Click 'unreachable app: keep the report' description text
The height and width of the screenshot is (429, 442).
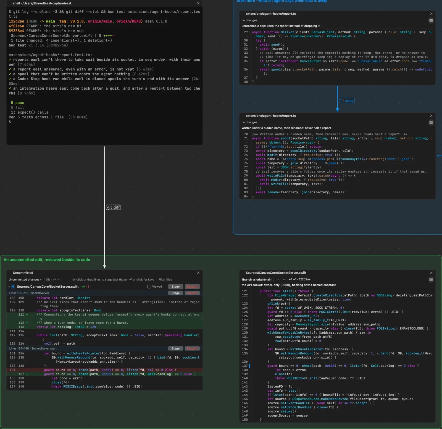(280, 26)
